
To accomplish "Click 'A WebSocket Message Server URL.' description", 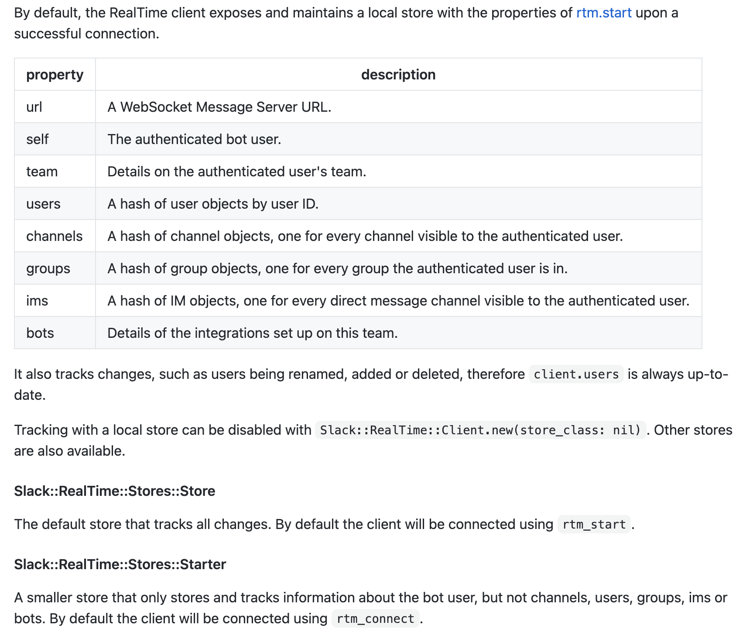I will [398, 107].
